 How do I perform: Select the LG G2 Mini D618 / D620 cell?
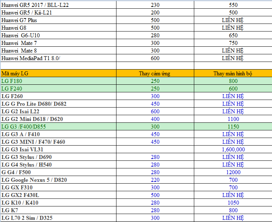click(x=59, y=119)
